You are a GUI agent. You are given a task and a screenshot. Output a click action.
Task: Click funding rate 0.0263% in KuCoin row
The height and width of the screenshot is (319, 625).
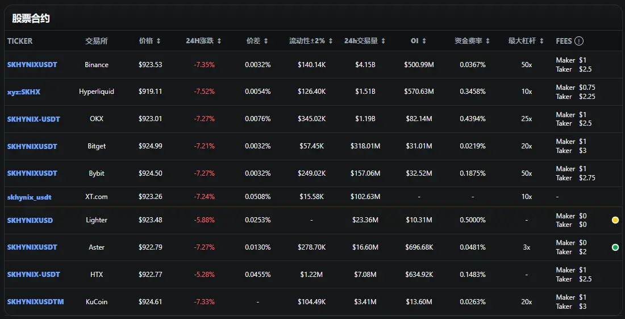pos(473,302)
